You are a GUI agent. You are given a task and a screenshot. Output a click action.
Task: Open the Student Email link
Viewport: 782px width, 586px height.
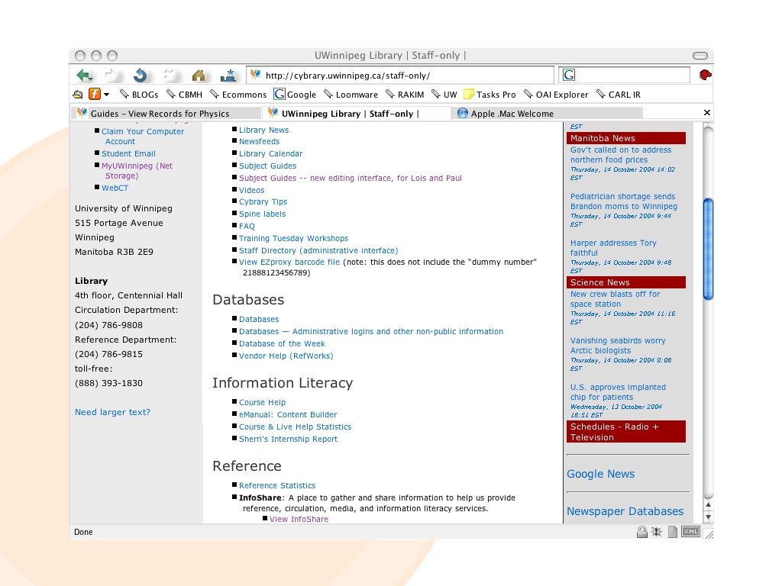pyautogui.click(x=128, y=153)
